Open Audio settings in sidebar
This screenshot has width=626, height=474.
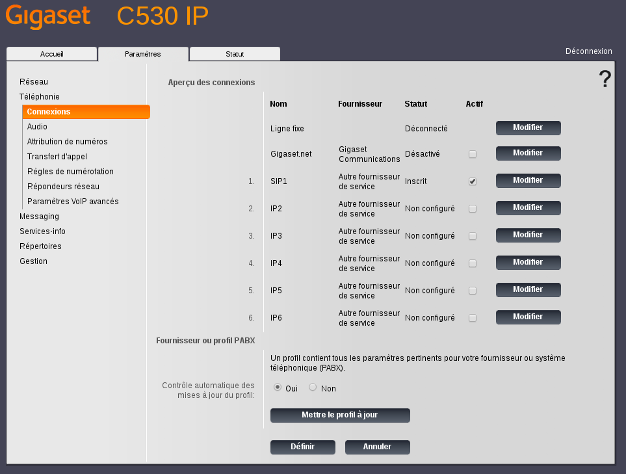(37, 127)
